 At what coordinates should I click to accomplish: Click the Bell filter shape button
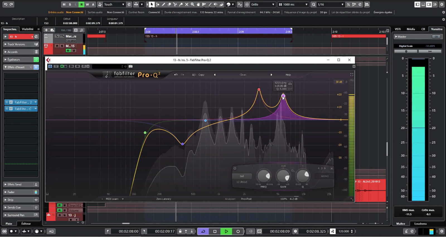coord(242,176)
